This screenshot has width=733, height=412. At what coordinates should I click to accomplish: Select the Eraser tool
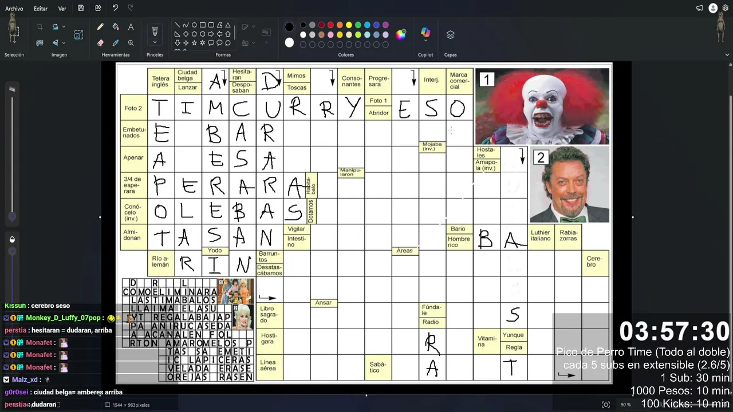(100, 42)
